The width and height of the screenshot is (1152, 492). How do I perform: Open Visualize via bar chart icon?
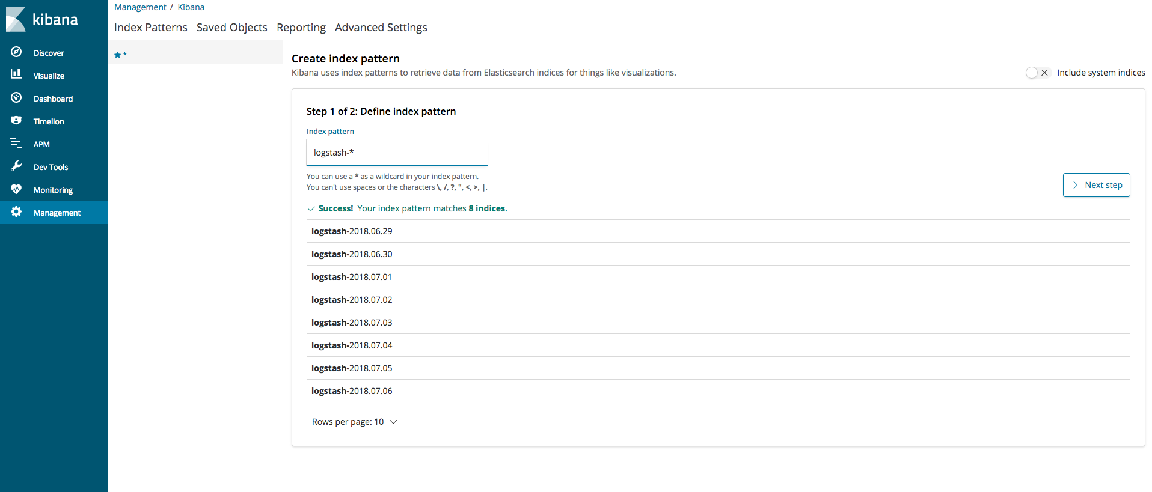[x=16, y=74]
